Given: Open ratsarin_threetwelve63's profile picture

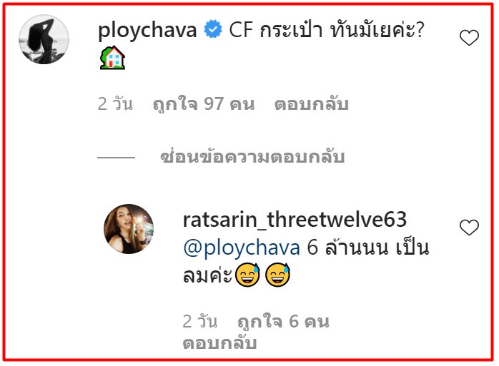Looking at the screenshot, I should coord(129,229).
